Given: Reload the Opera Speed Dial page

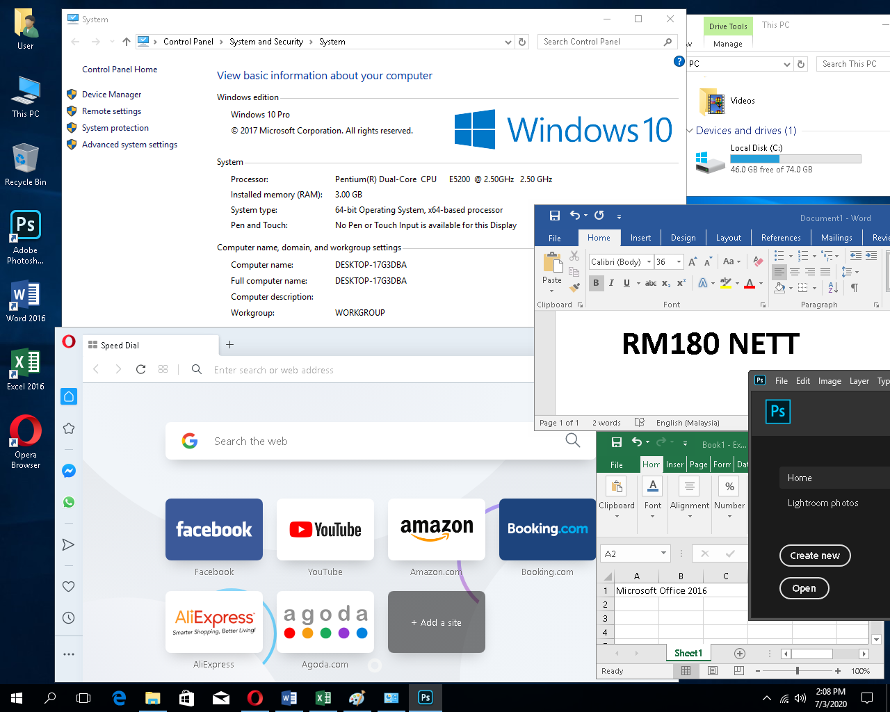Looking at the screenshot, I should [x=140, y=369].
